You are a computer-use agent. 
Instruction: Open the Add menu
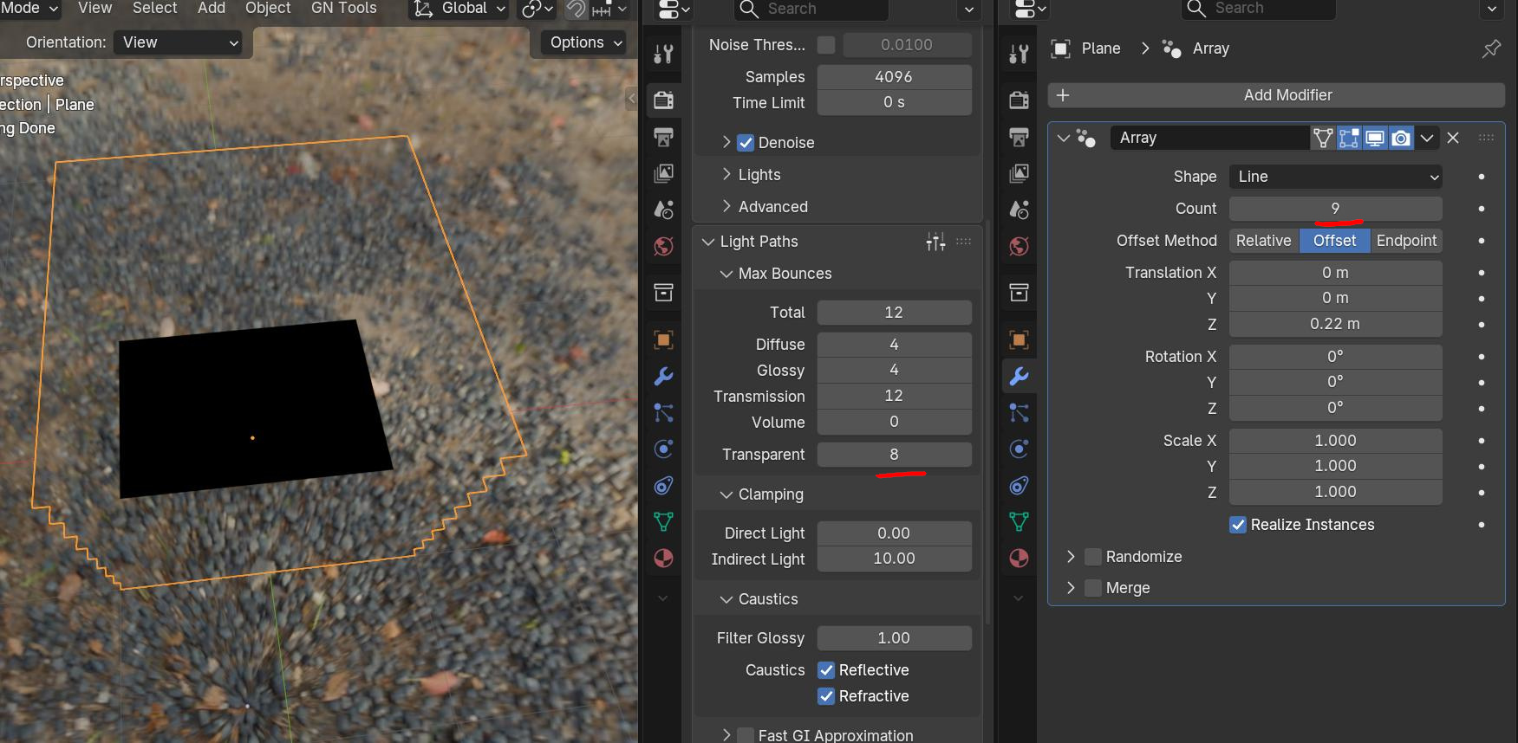click(x=212, y=8)
